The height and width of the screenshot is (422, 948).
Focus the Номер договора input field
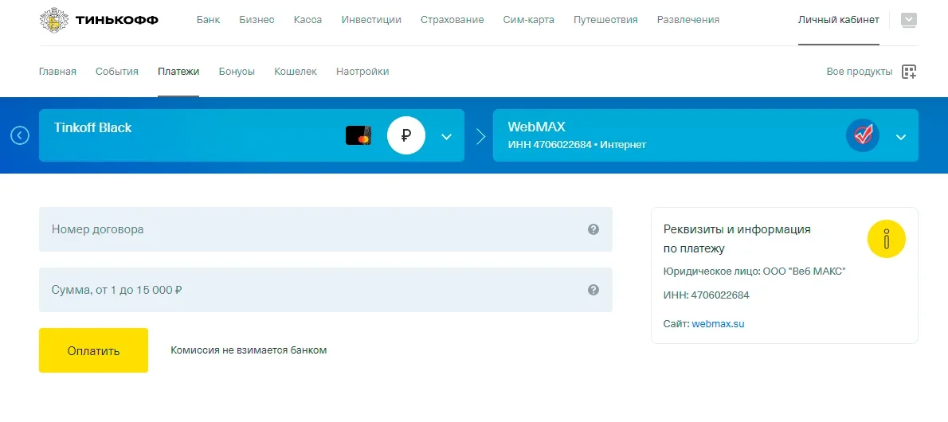pos(326,229)
